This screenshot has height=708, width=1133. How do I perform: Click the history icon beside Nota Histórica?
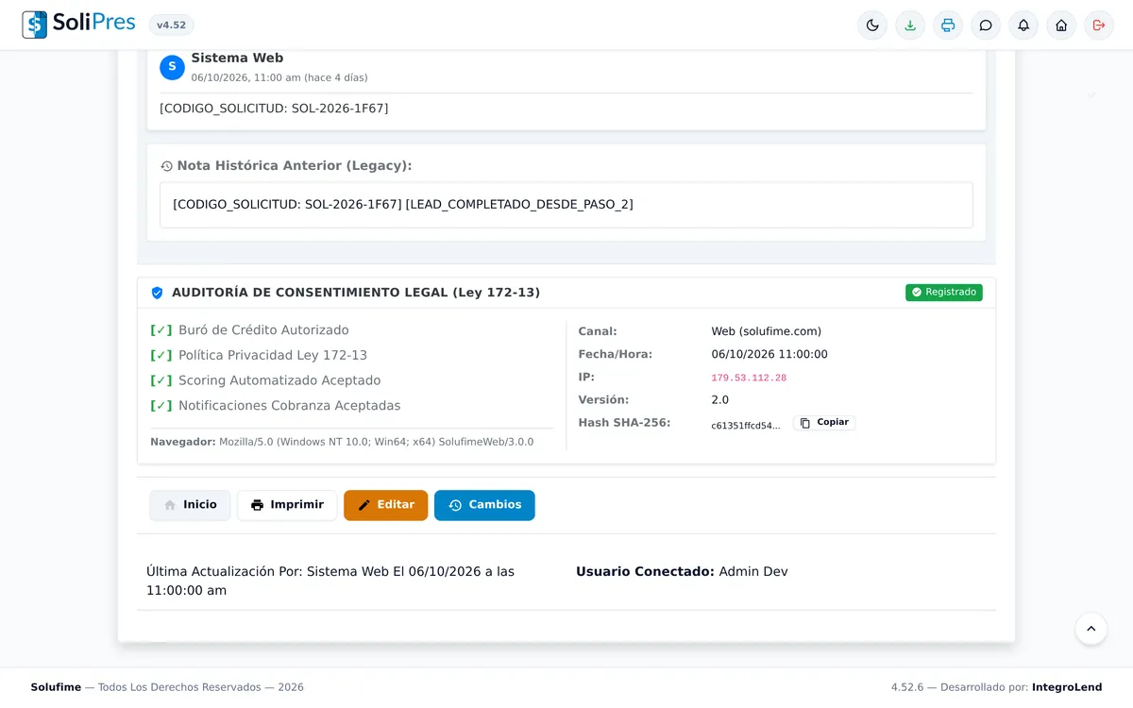(166, 166)
